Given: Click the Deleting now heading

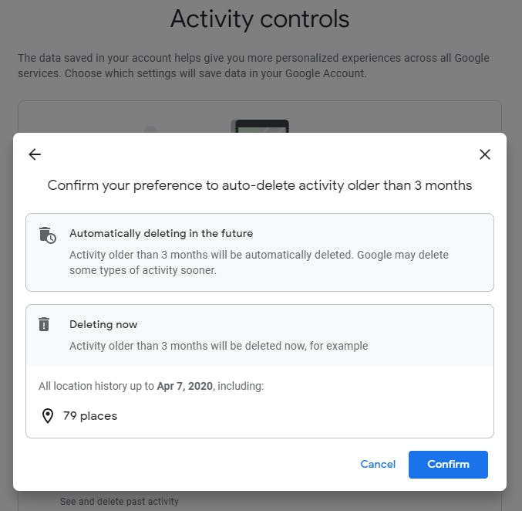Looking at the screenshot, I should (x=103, y=324).
